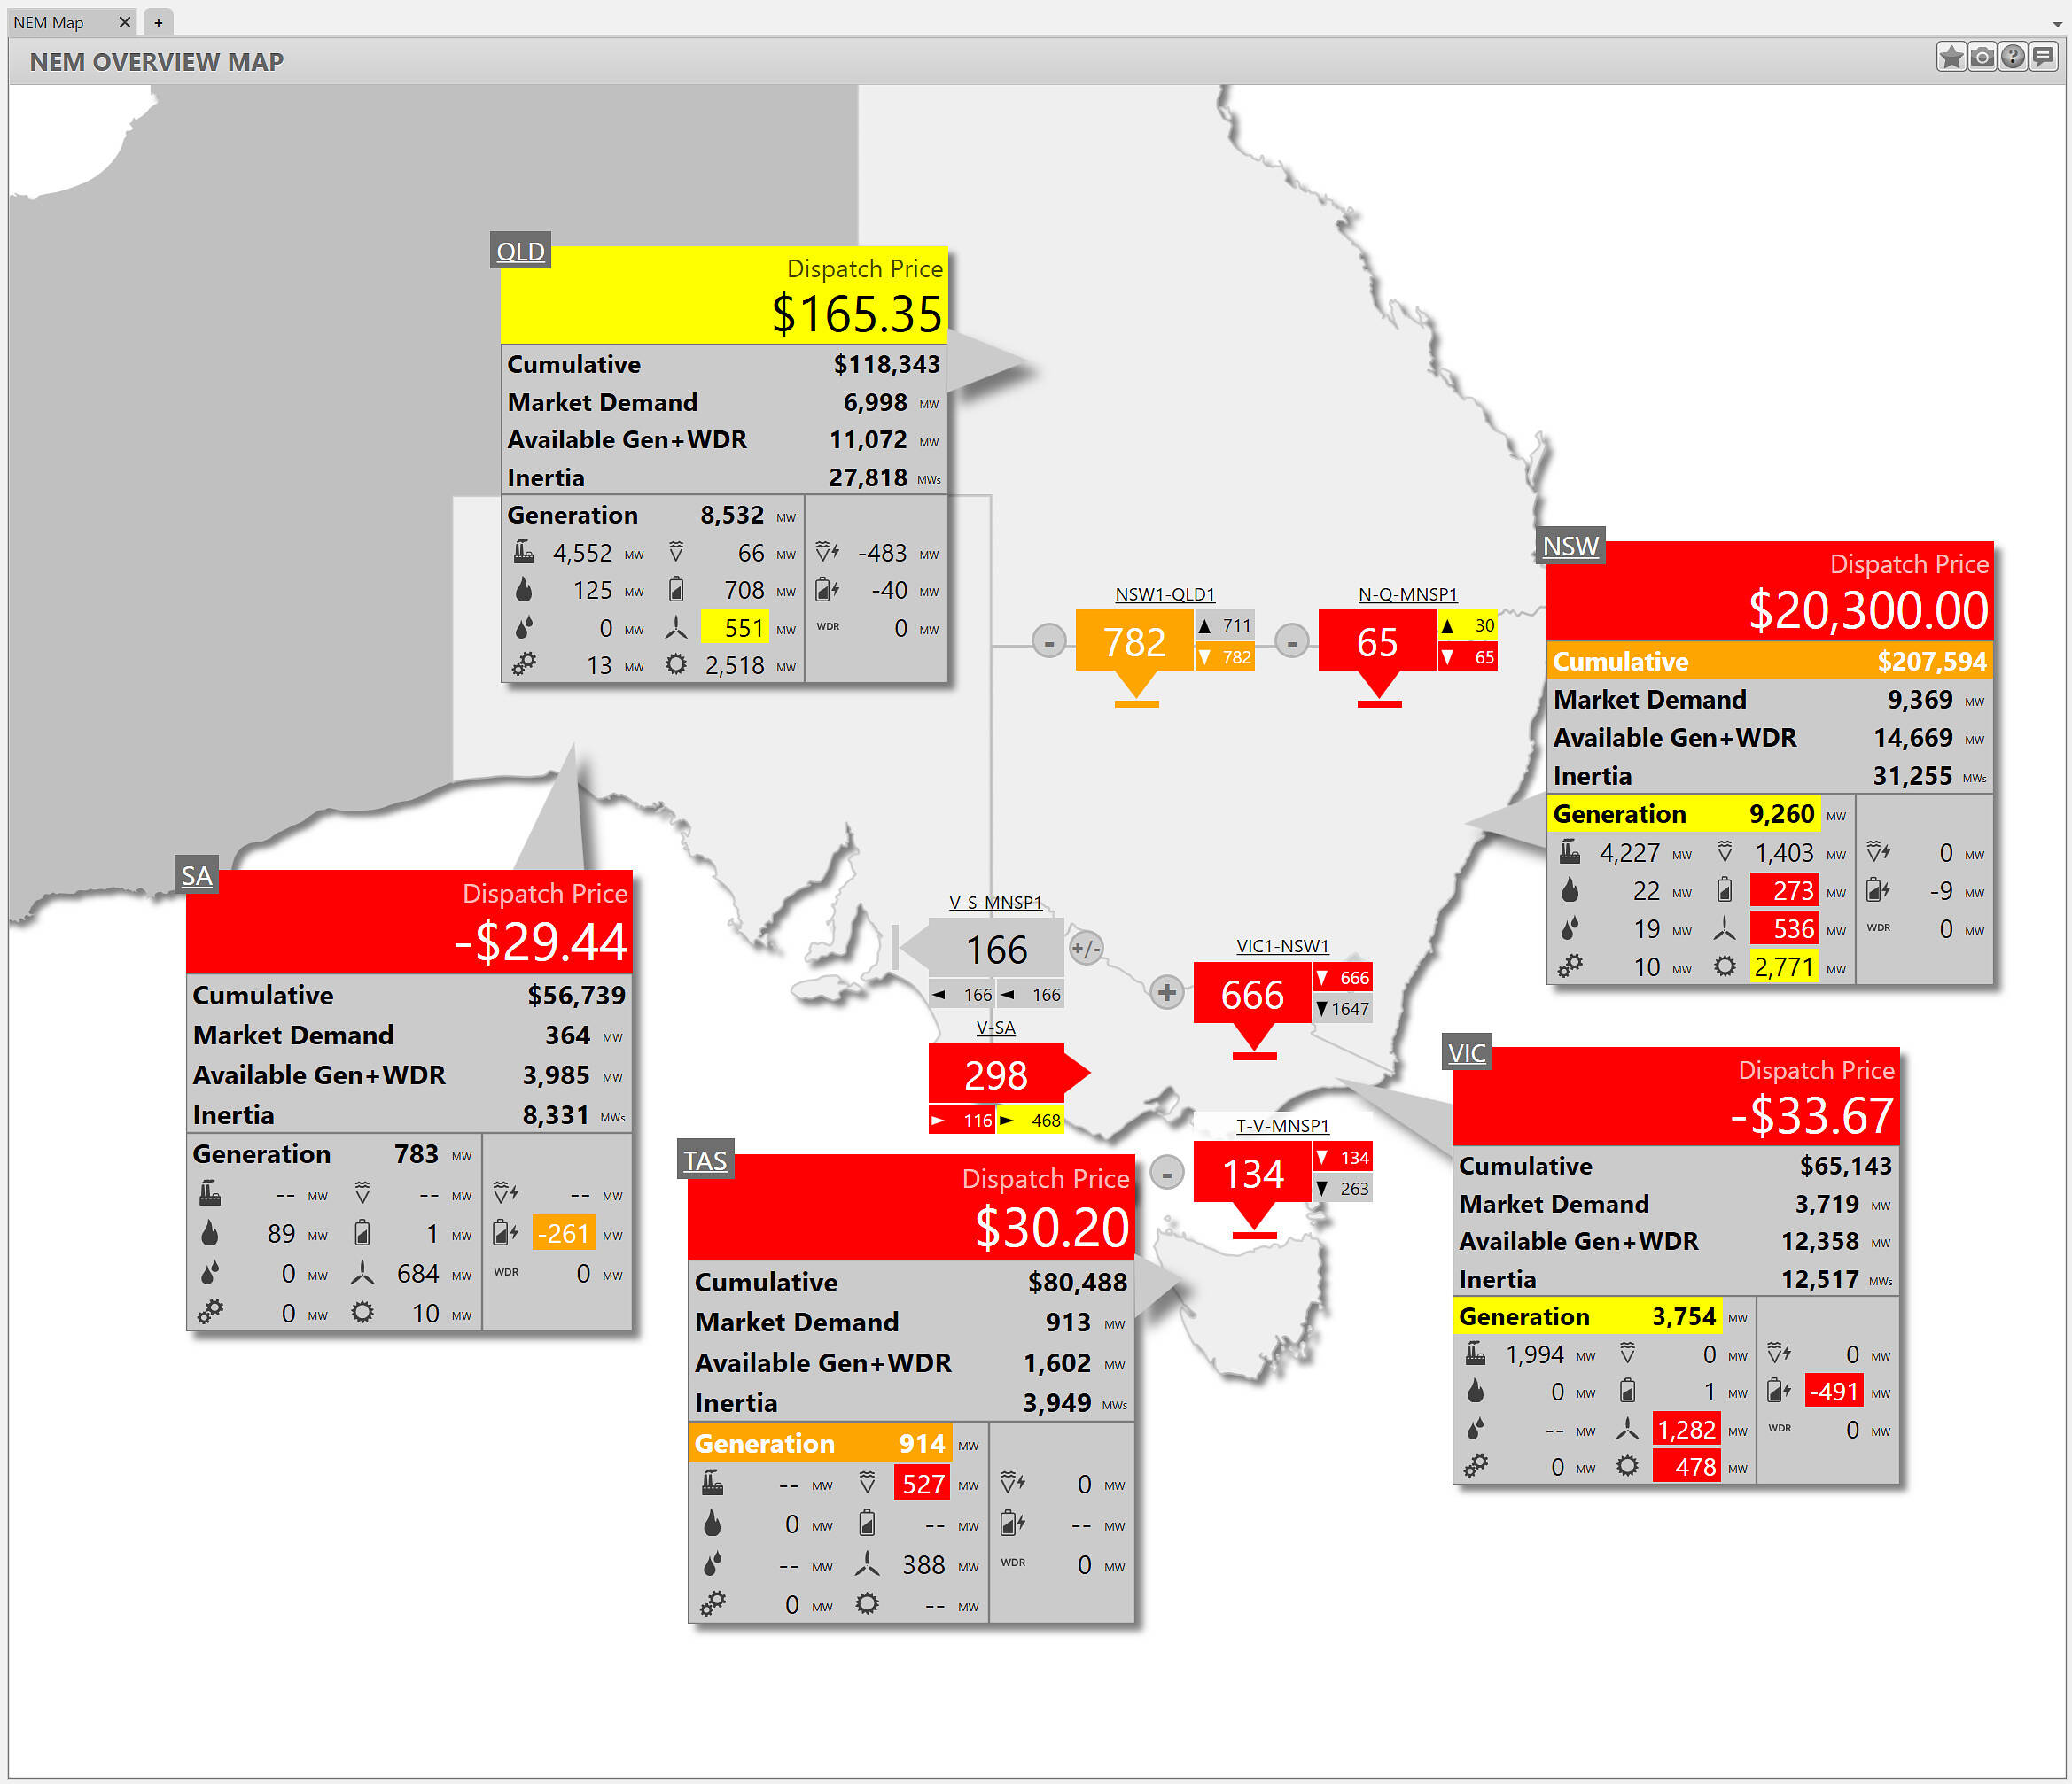Click the QLD coal generation factory icon
This screenshot has height=1784, width=2072.
pyautogui.click(x=523, y=552)
